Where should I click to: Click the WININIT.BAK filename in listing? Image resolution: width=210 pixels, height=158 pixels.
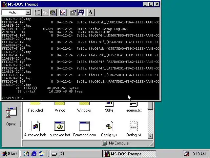pos(99,32)
